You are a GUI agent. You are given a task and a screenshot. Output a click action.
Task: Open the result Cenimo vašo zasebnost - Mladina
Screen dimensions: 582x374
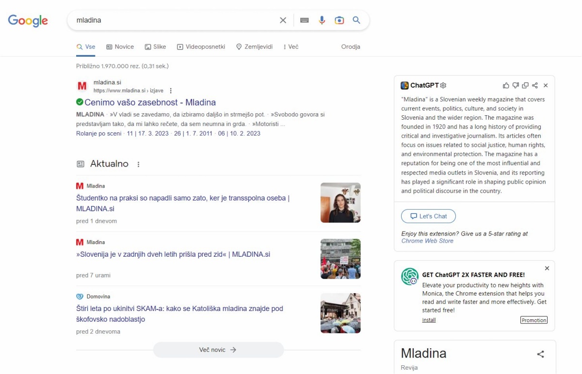point(150,102)
